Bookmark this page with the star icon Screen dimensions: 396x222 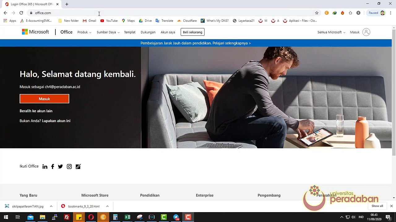click(317, 13)
